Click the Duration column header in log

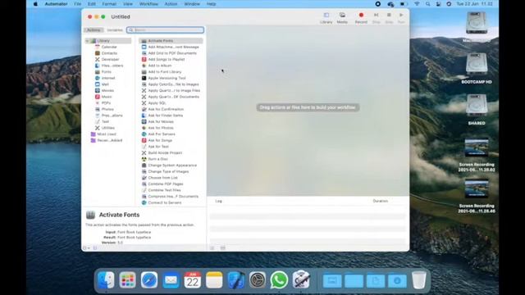point(380,201)
